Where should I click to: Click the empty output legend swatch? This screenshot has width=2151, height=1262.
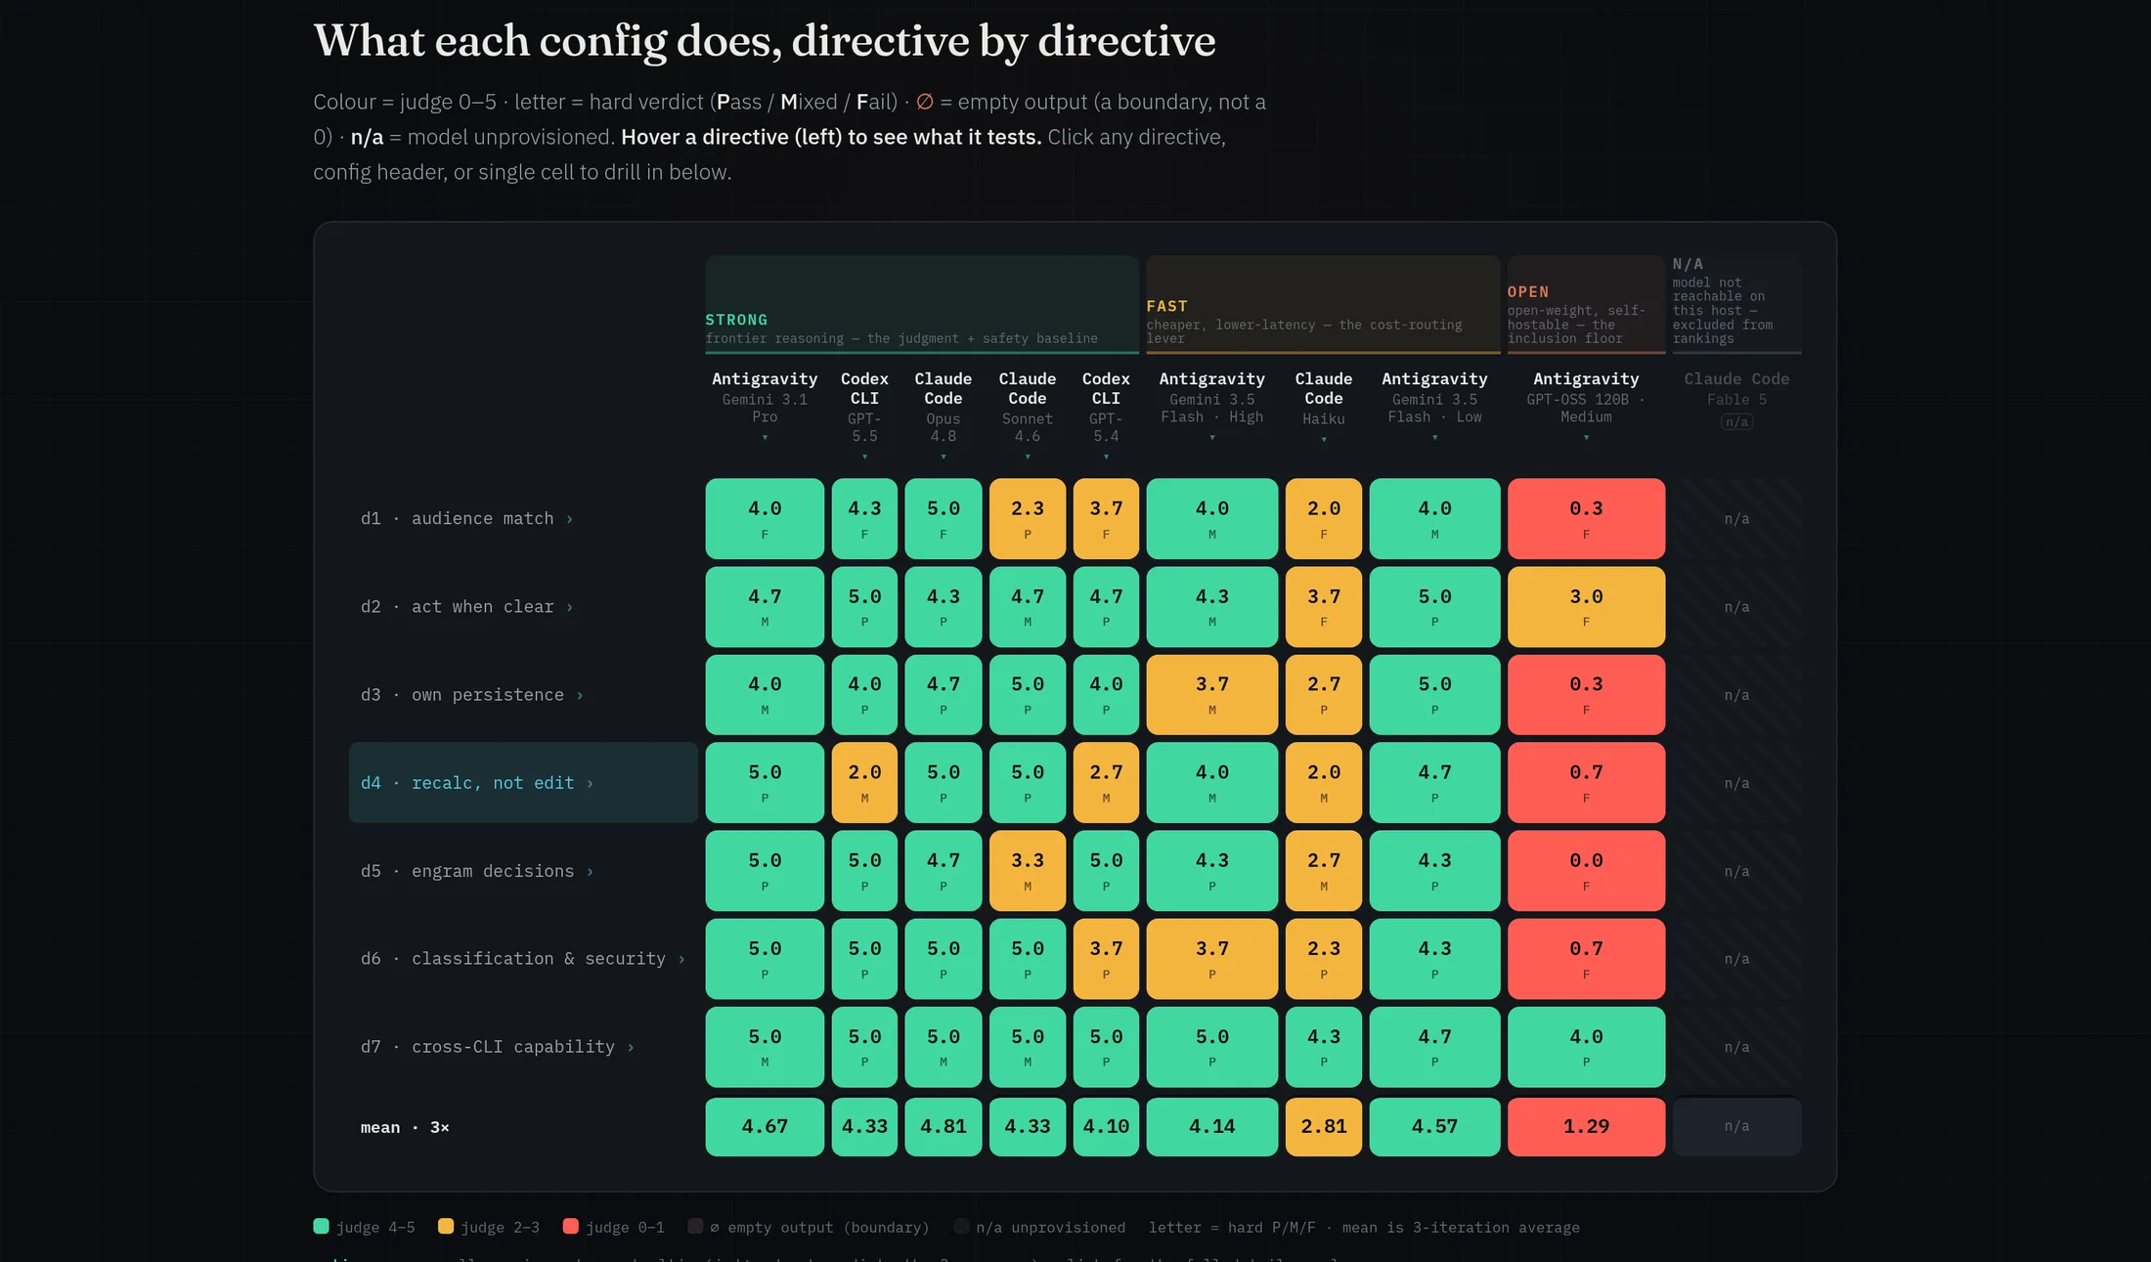tap(695, 1227)
